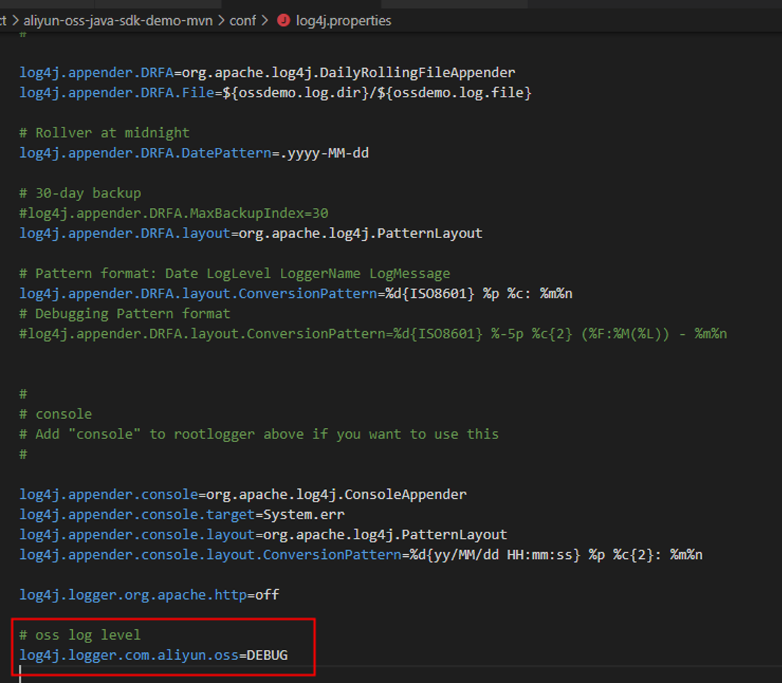Image resolution: width=782 pixels, height=683 pixels.
Task: Click the '# oss log level' comment
Action: (x=80, y=635)
